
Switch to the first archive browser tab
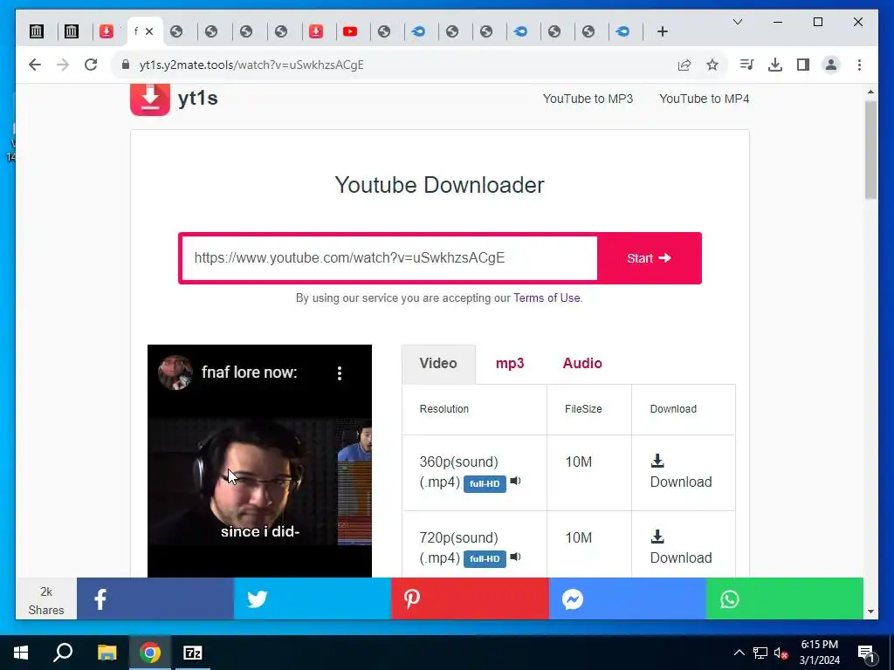pyautogui.click(x=37, y=31)
